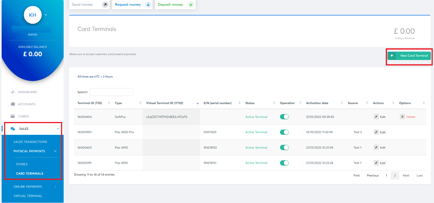Click the Accounts icon in sidebar
434x203 pixels.
coord(13,104)
